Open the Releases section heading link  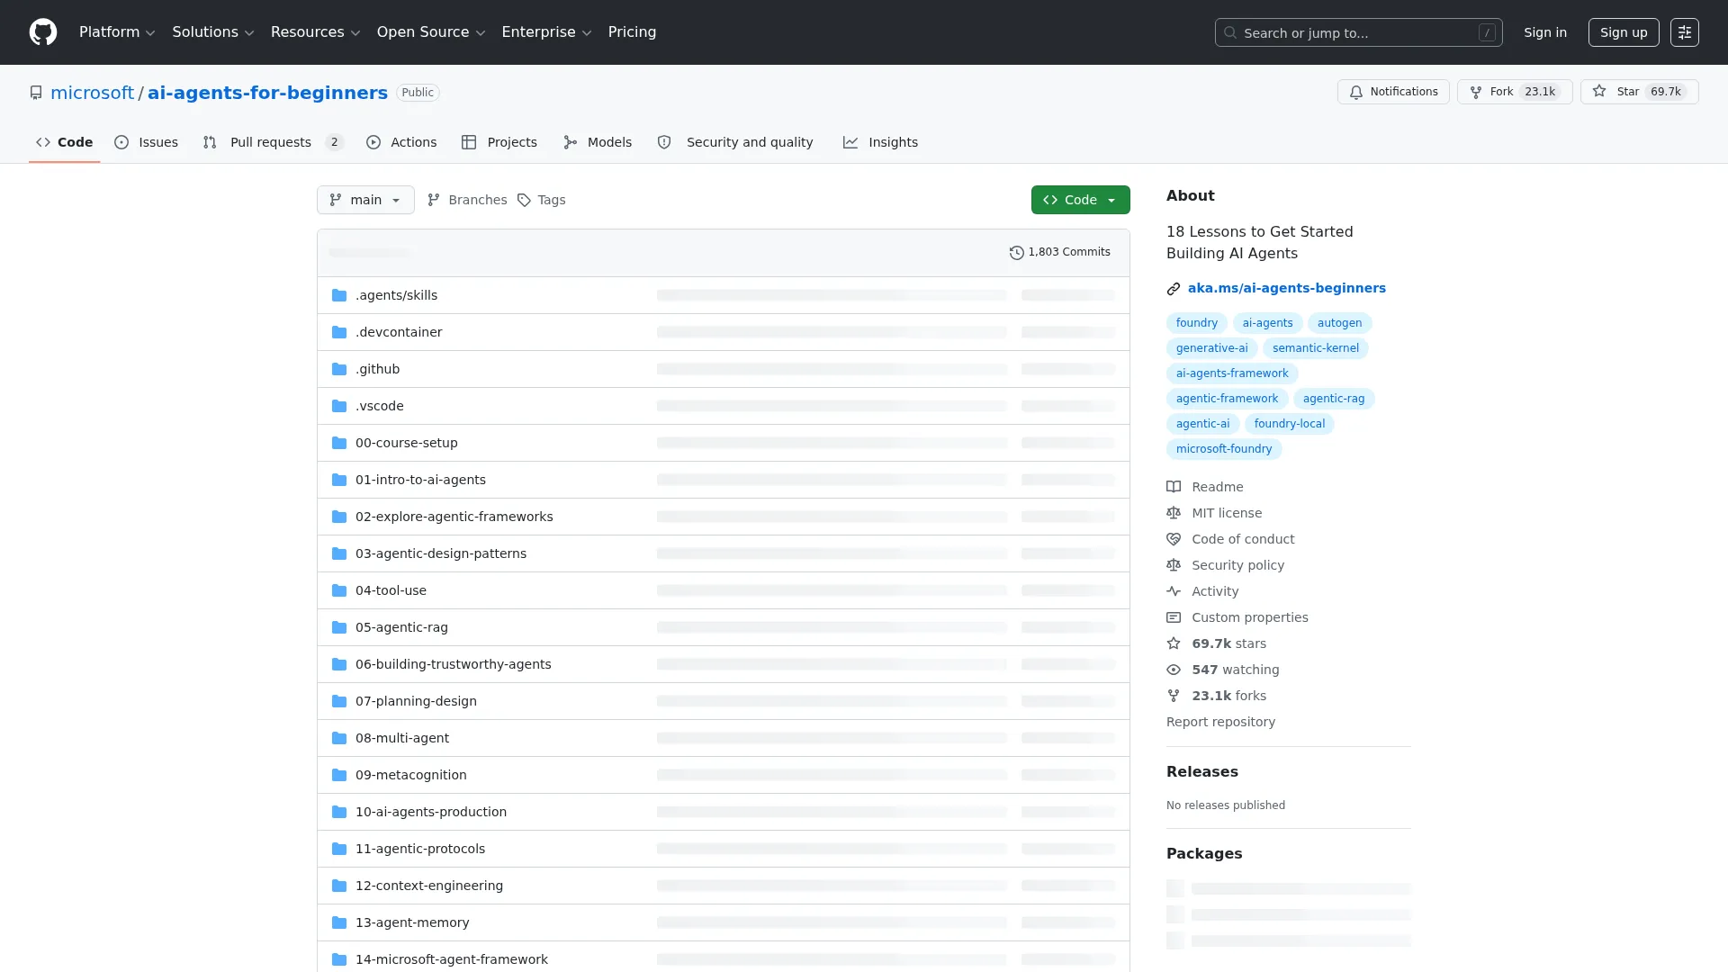[x=1201, y=772]
